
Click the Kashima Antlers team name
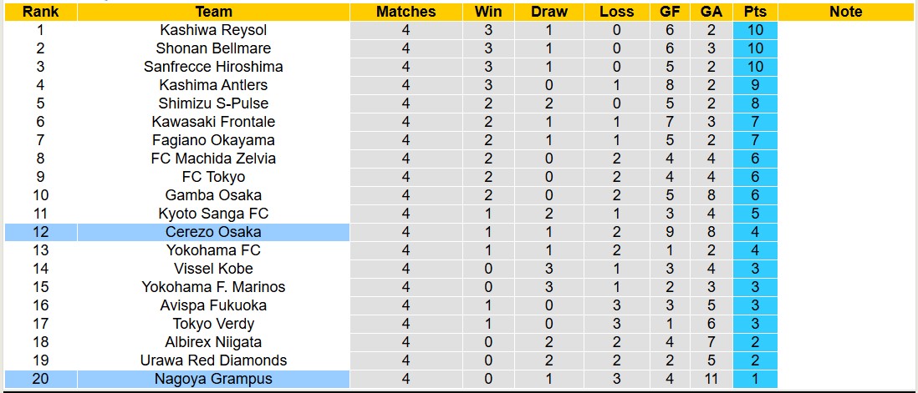tap(213, 85)
